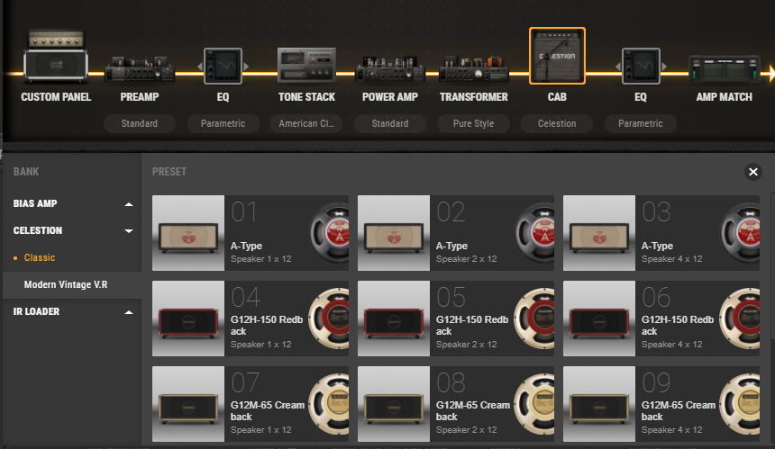Click left arrow on first EQ module
This screenshot has width=775, height=449.
click(x=200, y=66)
